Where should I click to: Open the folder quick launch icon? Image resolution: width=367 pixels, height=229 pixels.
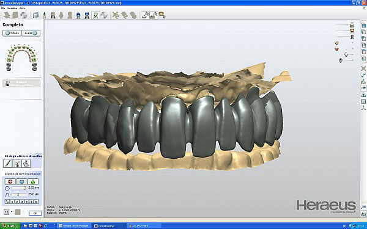click(25, 226)
